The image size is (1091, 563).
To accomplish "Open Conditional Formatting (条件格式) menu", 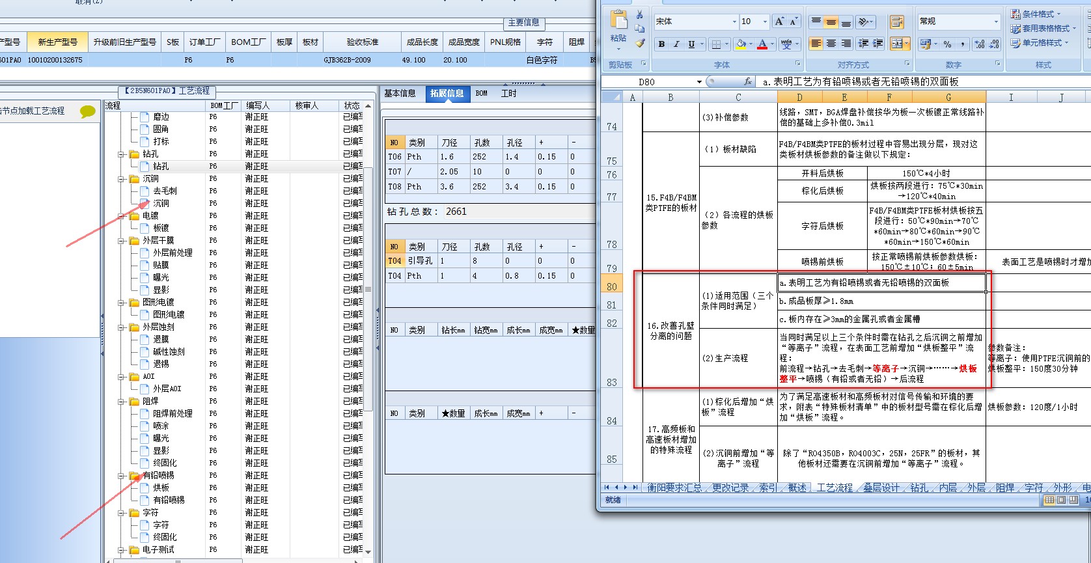I will (x=1036, y=14).
